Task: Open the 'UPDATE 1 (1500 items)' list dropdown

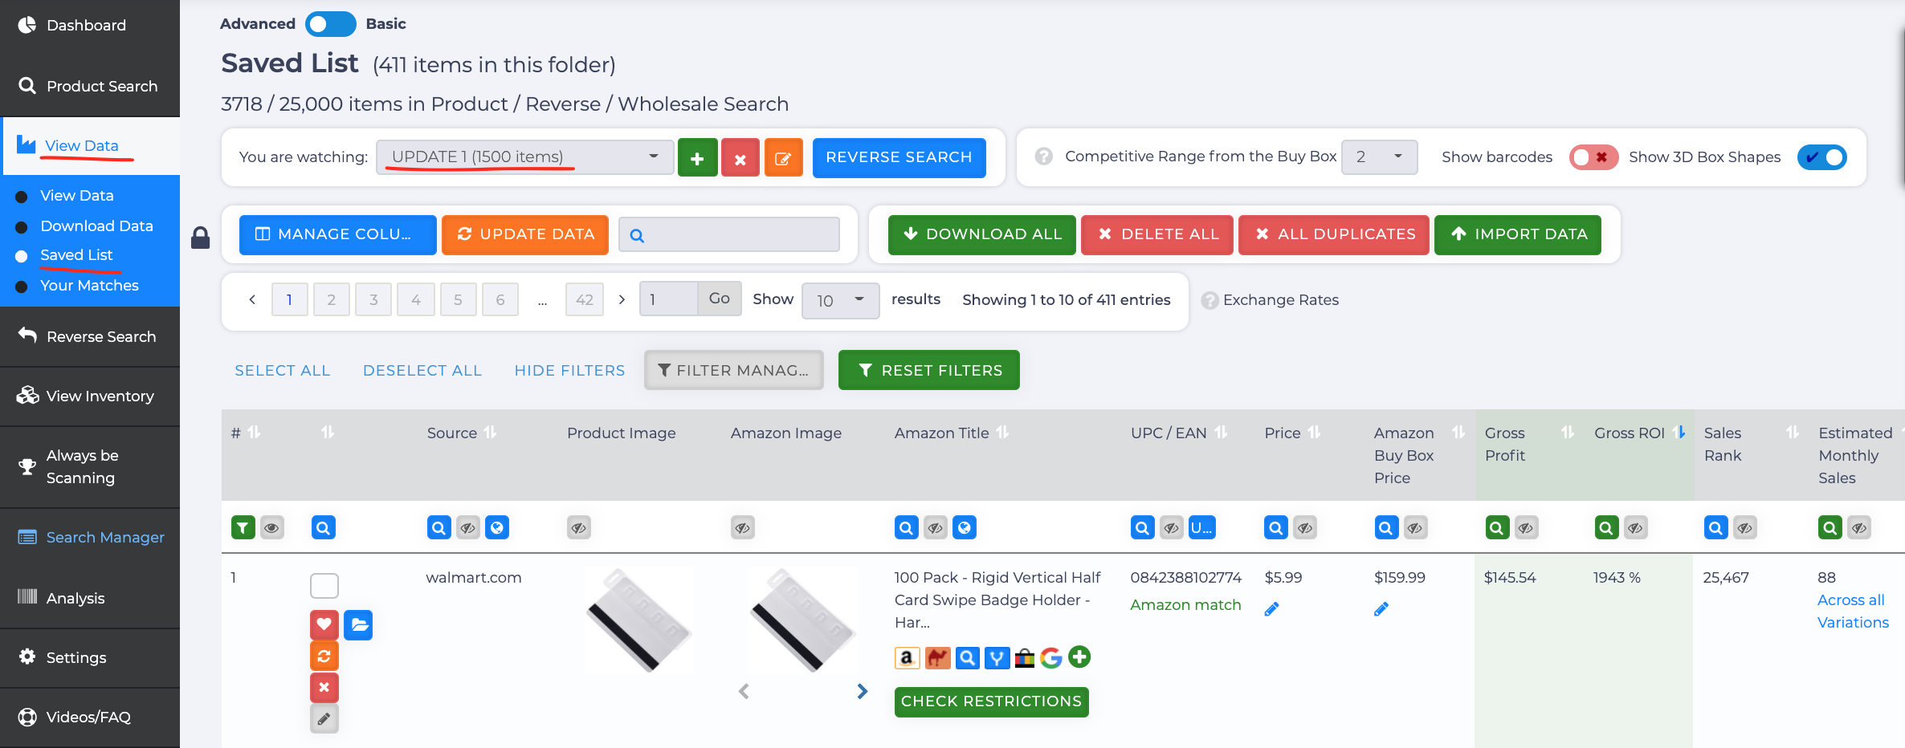Action: point(524,157)
